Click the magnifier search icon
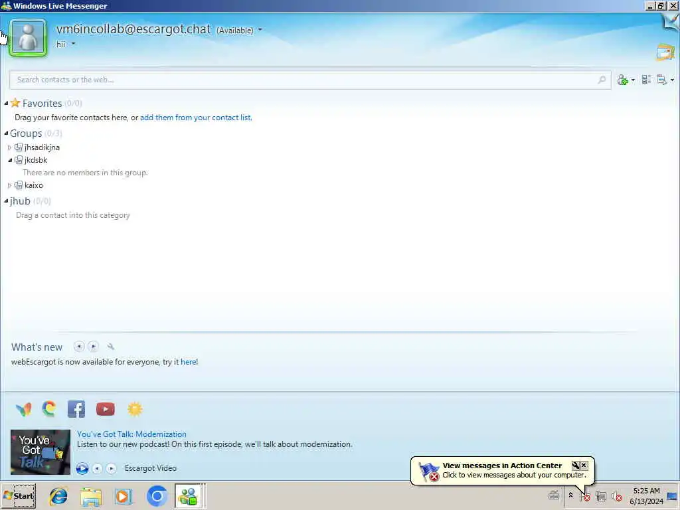The image size is (680, 510). click(x=602, y=80)
